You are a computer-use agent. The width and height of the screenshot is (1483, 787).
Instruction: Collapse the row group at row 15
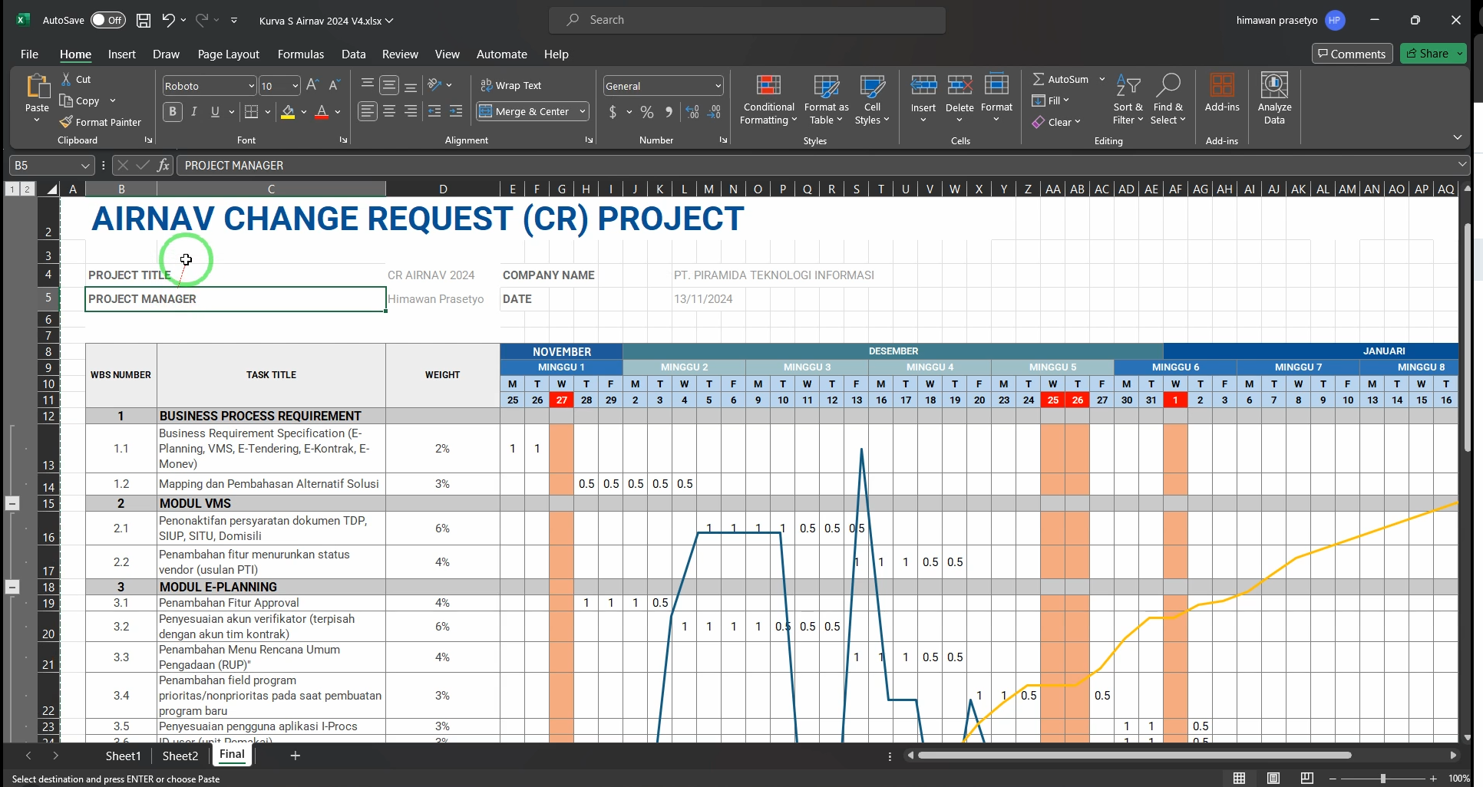tap(12, 504)
